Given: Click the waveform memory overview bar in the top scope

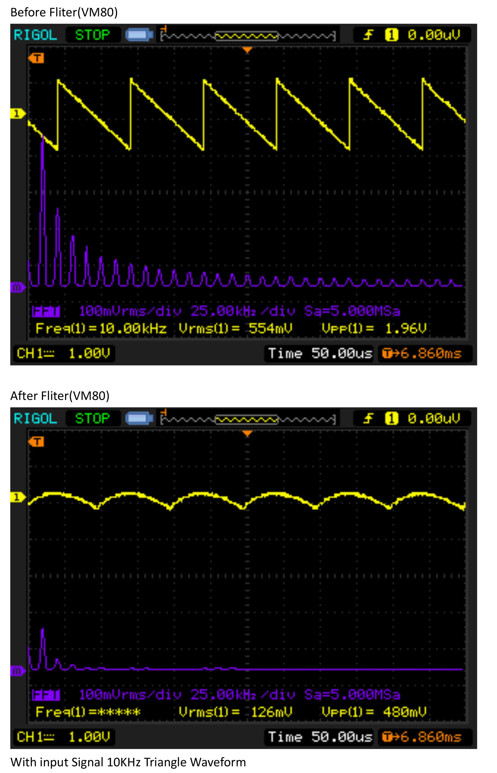Looking at the screenshot, I should (247, 35).
